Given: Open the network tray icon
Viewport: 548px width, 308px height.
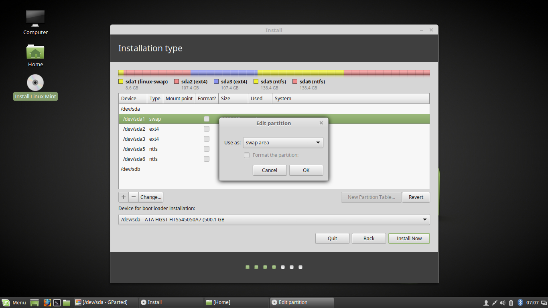Looking at the screenshot, I should tap(494, 302).
